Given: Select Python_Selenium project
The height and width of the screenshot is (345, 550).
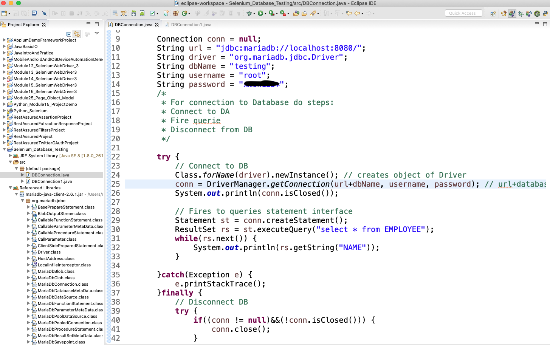Looking at the screenshot, I should tap(30, 111).
